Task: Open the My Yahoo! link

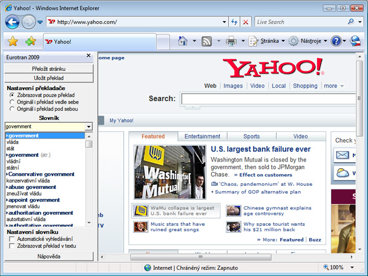Action: [121, 120]
